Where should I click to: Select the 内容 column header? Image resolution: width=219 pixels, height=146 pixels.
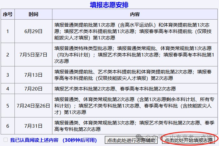(x=135, y=14)
